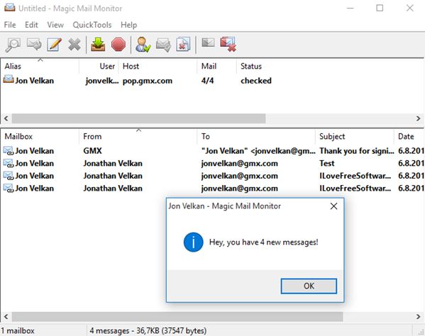Select the jonvelk... user cell
Screen dimensions: 425x336
click(x=102, y=81)
